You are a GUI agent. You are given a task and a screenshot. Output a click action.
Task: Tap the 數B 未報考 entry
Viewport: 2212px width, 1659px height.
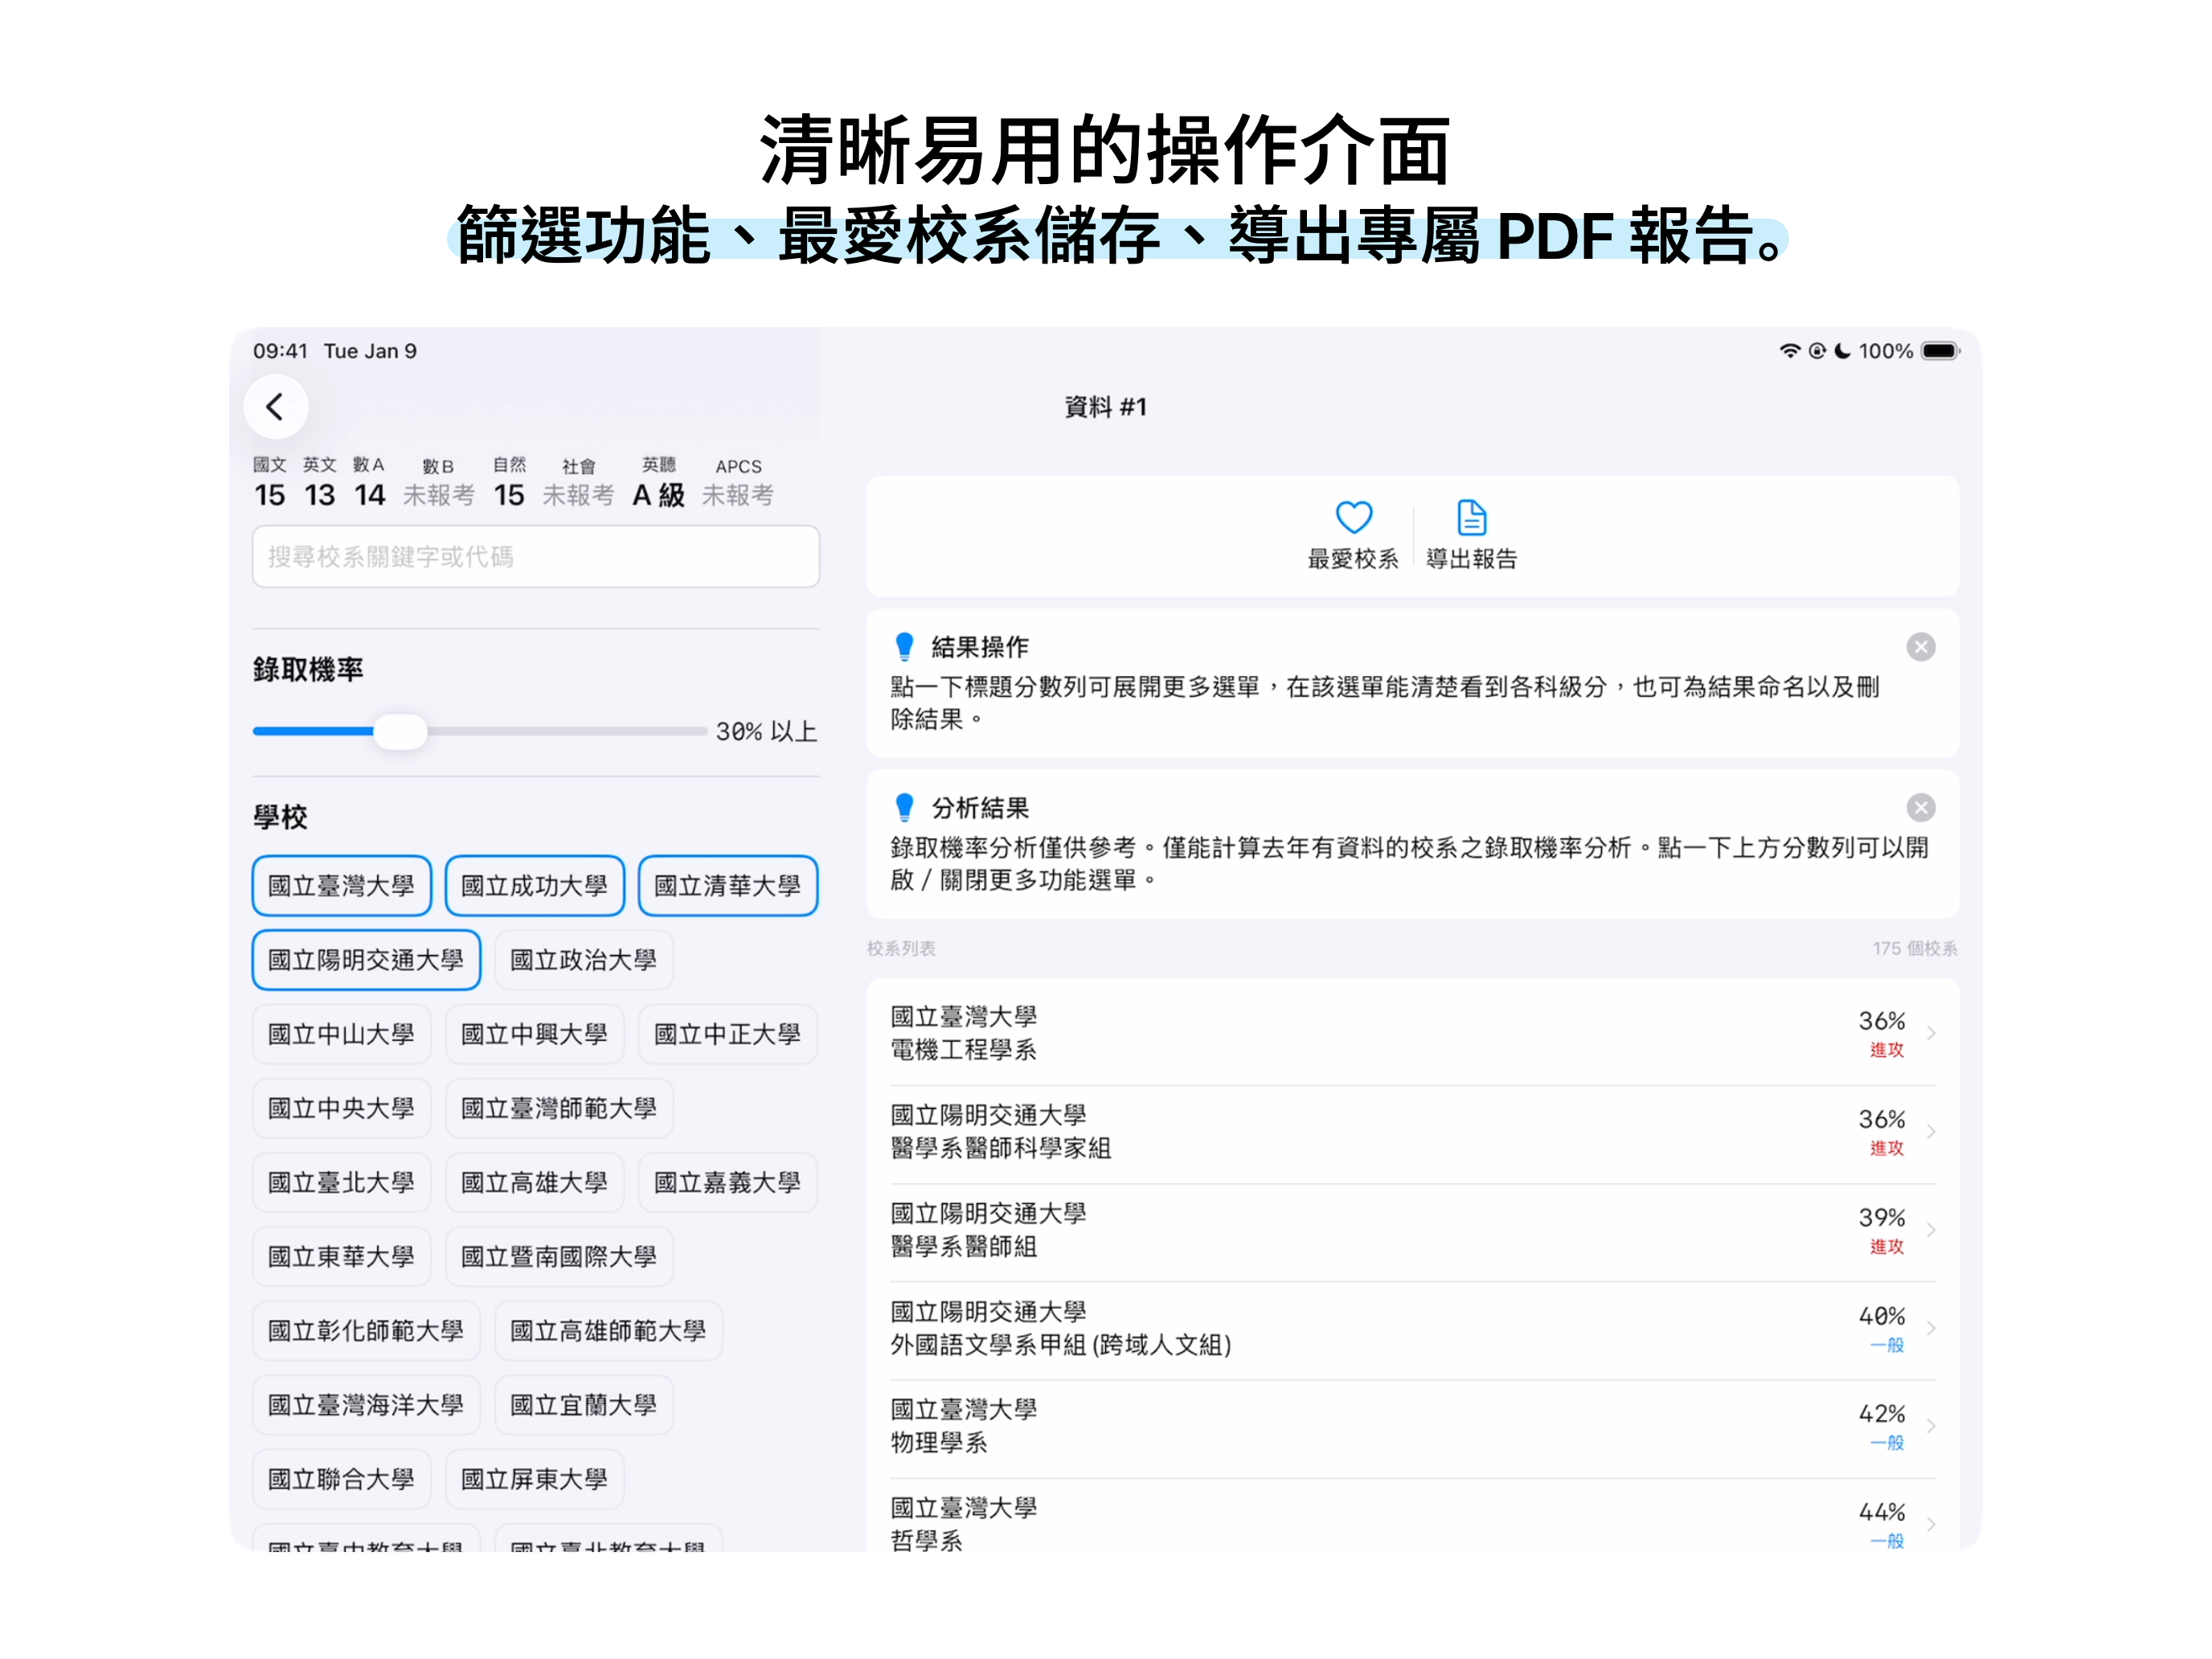[438, 482]
